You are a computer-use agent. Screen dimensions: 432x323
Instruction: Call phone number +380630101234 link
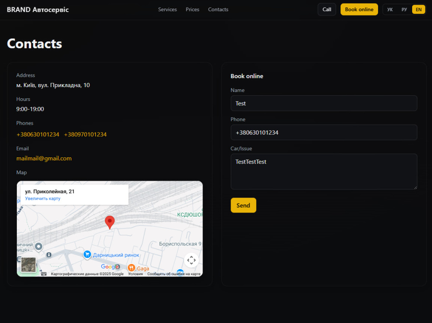[38, 135]
